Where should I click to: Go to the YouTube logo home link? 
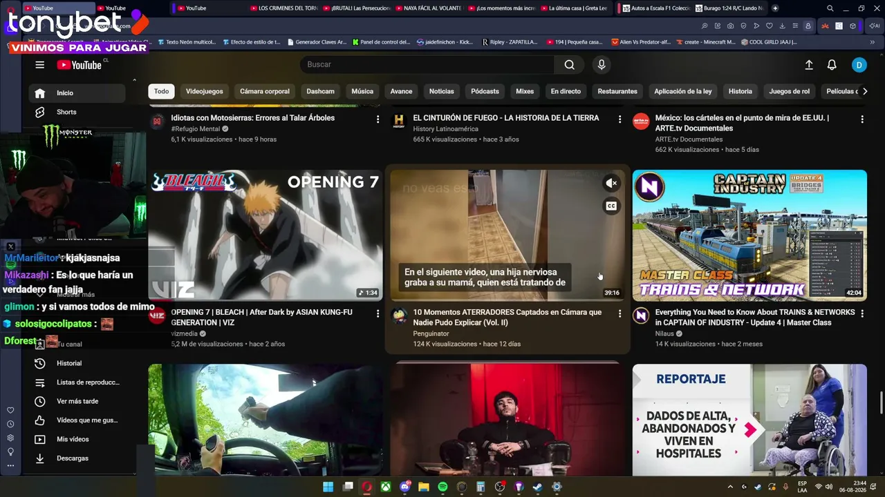(x=80, y=65)
